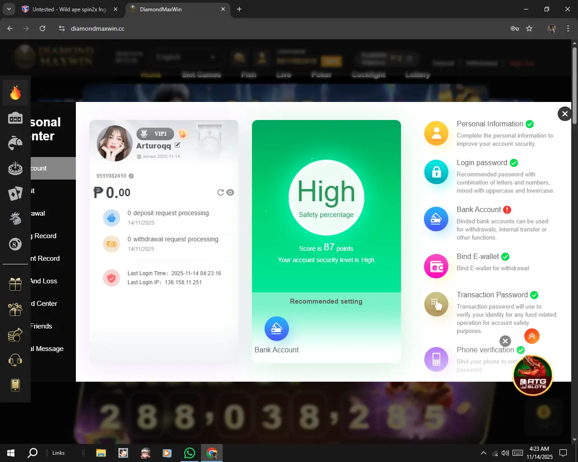Open the saved passwords key icon
Screen dimensions: 578x462
[x=514, y=28]
